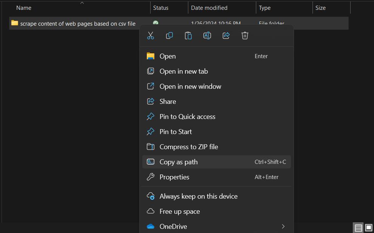This screenshot has width=374, height=233.
Task: Share the folder using the Share icon
Action: click(226, 35)
